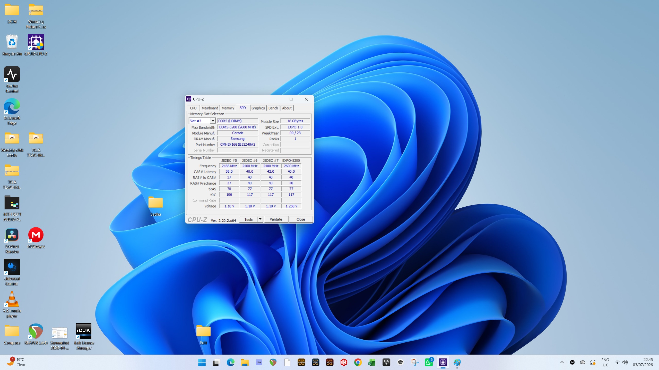Open the CPUID CPU-Z desktop shortcut

pyautogui.click(x=36, y=45)
